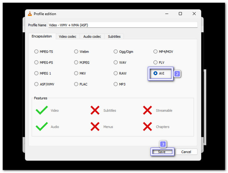This screenshot has height=173, width=228.
Task: Switch to the Video codec tab
Action: (x=67, y=36)
